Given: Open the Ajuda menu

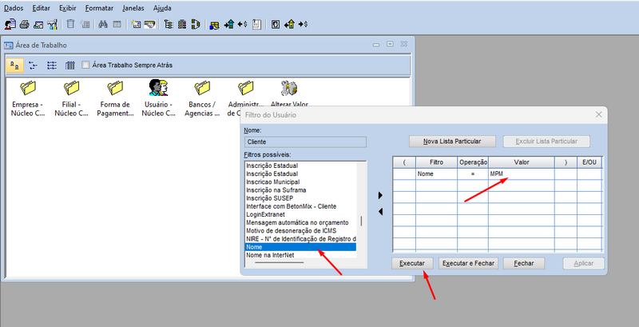Looking at the screenshot, I should click(162, 8).
